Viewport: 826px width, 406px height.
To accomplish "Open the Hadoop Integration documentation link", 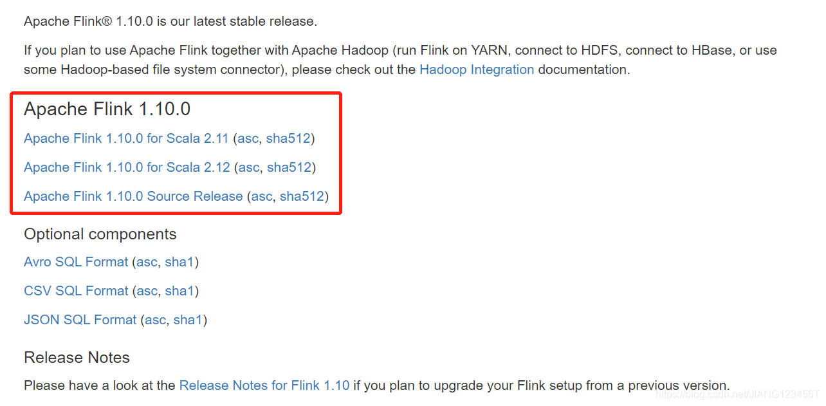I will coord(476,69).
